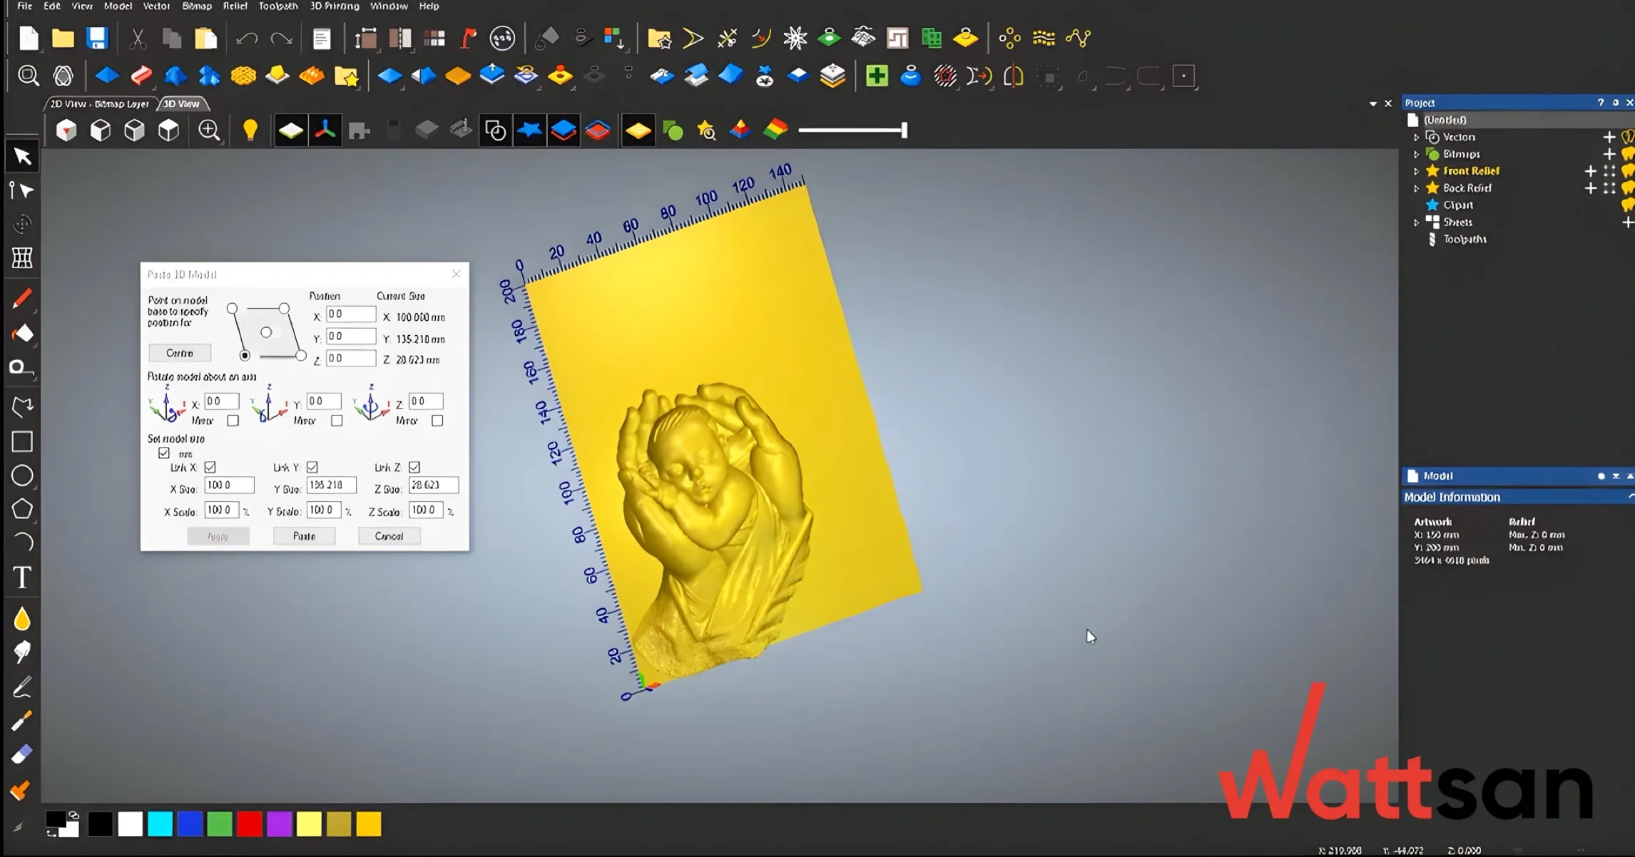
Task: Click the Centre button in the dialog
Action: (x=180, y=353)
